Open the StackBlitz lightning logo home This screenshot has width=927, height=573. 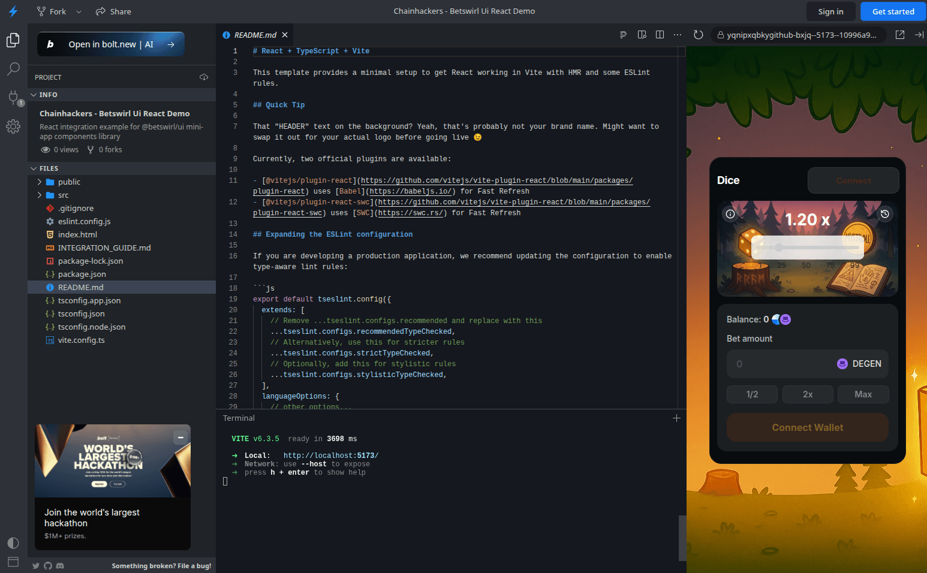[x=13, y=11]
